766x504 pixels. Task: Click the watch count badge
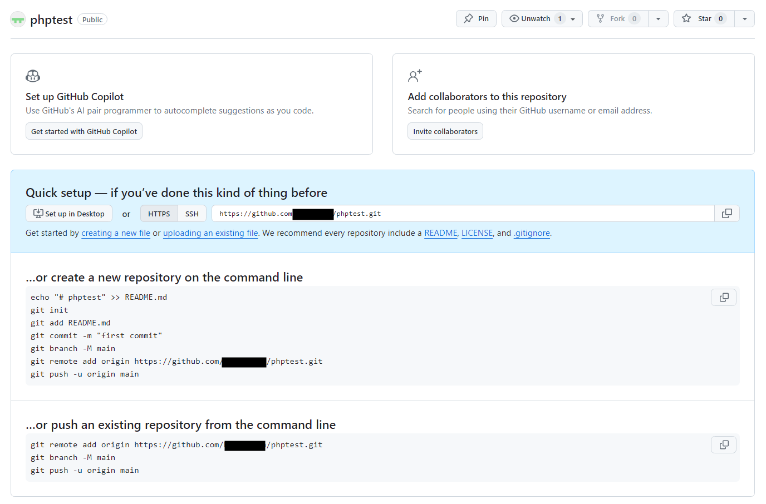point(559,18)
